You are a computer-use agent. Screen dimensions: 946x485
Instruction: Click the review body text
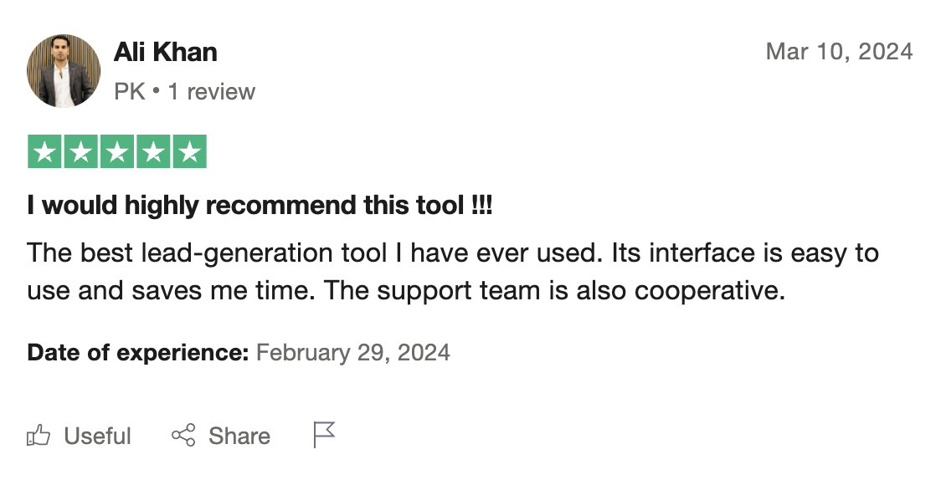[452, 272]
